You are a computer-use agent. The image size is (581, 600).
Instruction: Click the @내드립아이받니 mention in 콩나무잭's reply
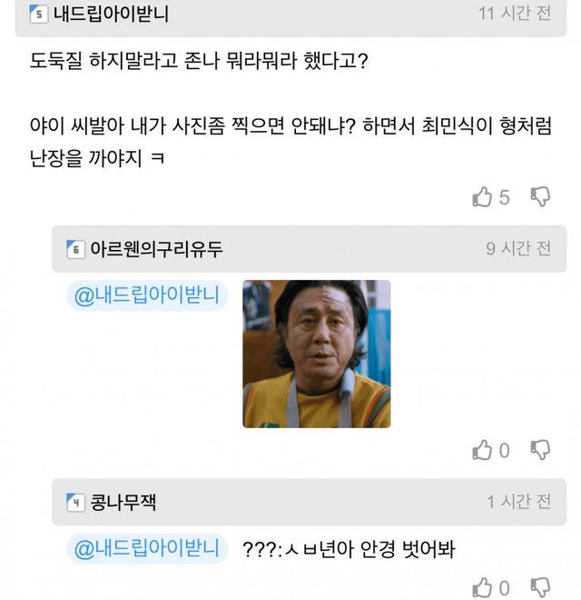tap(146, 549)
